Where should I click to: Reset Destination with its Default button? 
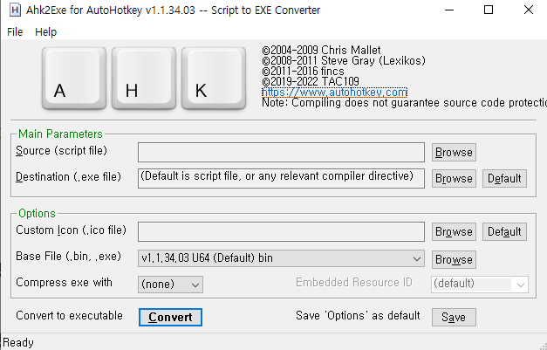504,179
